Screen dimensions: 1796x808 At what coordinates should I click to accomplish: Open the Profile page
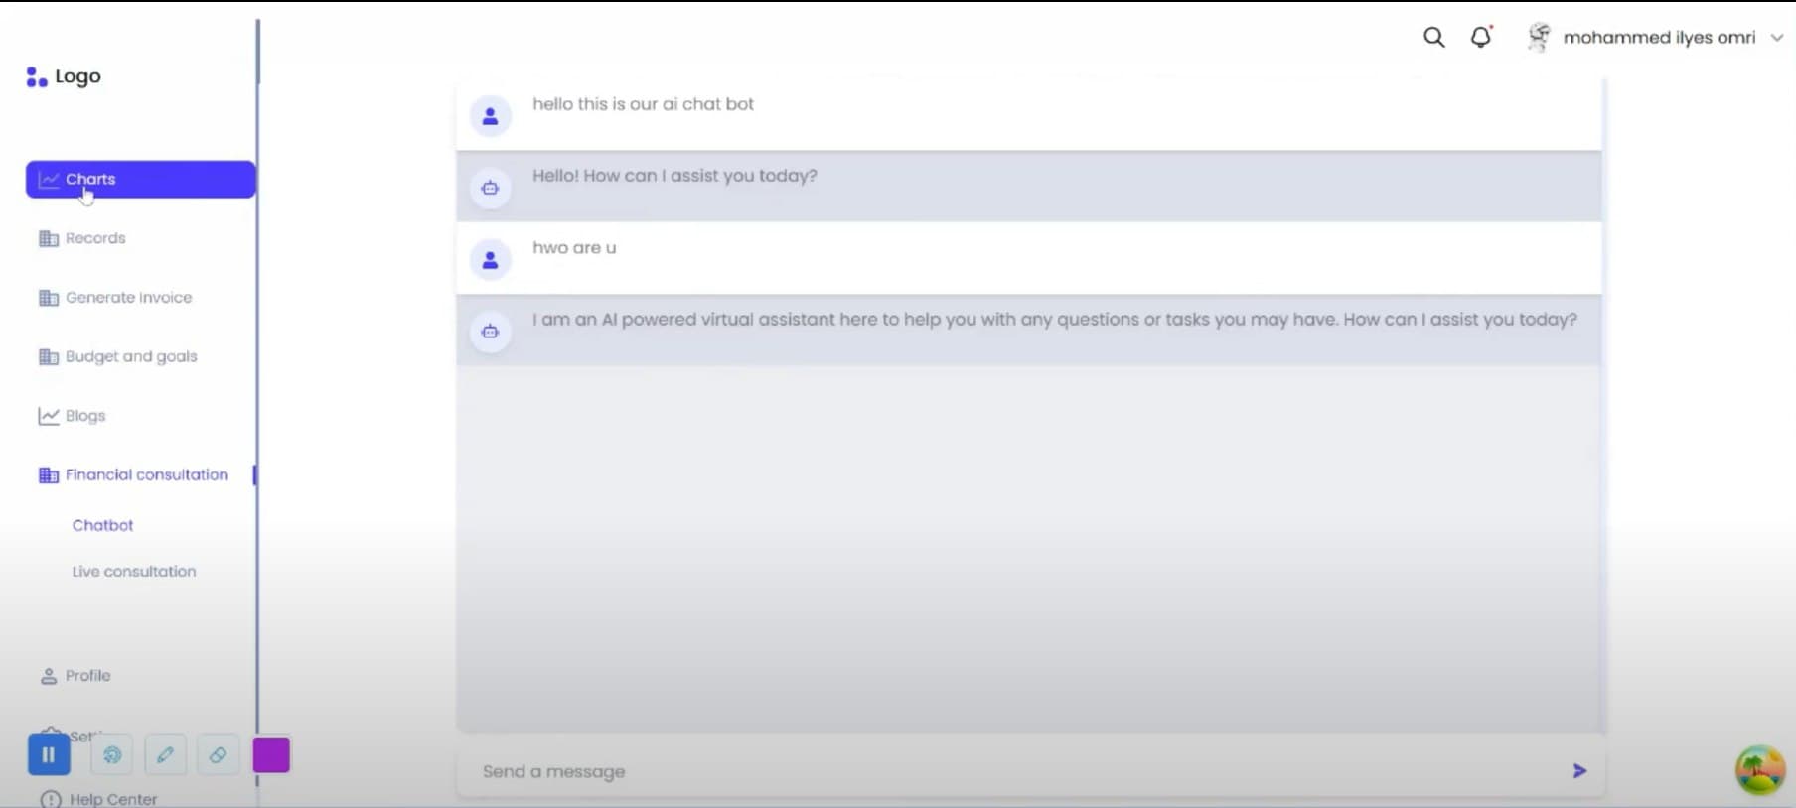tap(87, 676)
